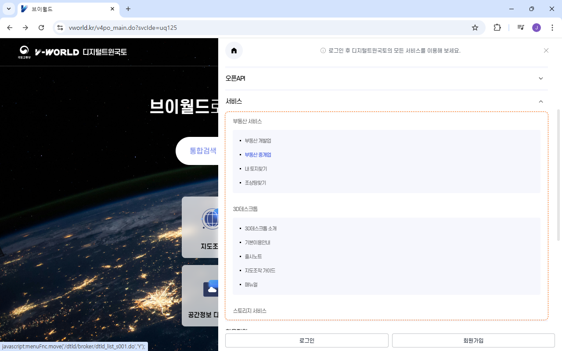Open 지도조작 가이드 menu item
The height and width of the screenshot is (351, 562).
[260, 271]
